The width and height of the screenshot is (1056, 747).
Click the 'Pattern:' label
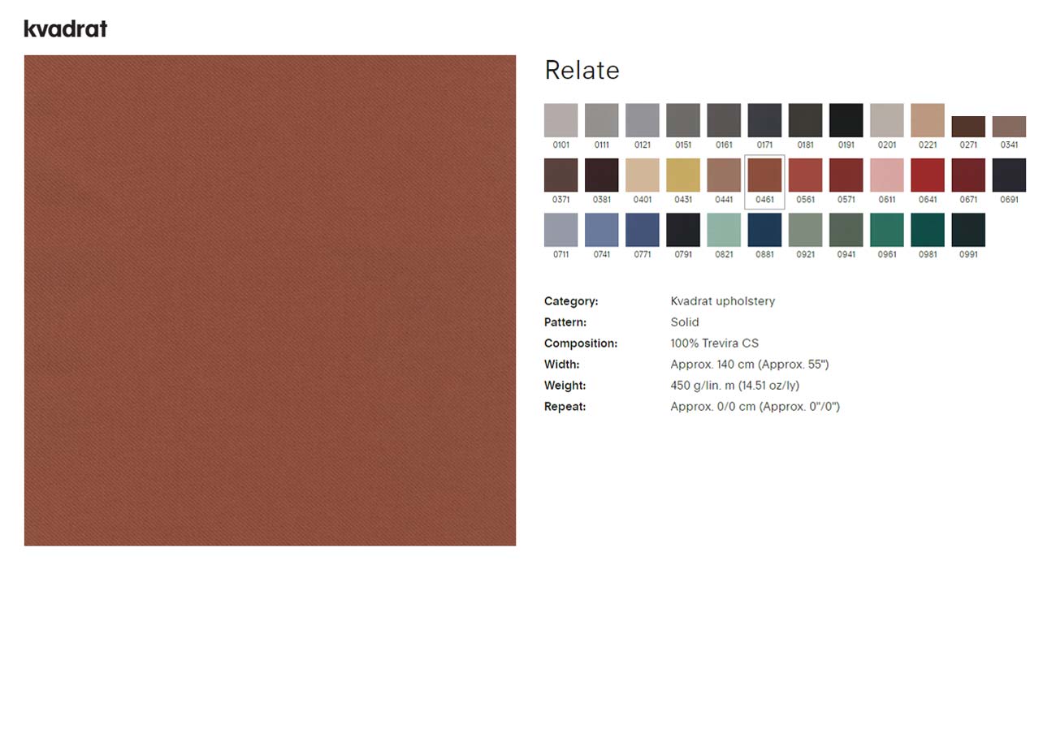click(x=565, y=322)
